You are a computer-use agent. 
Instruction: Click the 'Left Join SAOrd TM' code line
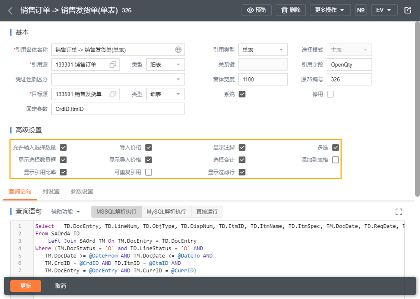pos(122,241)
